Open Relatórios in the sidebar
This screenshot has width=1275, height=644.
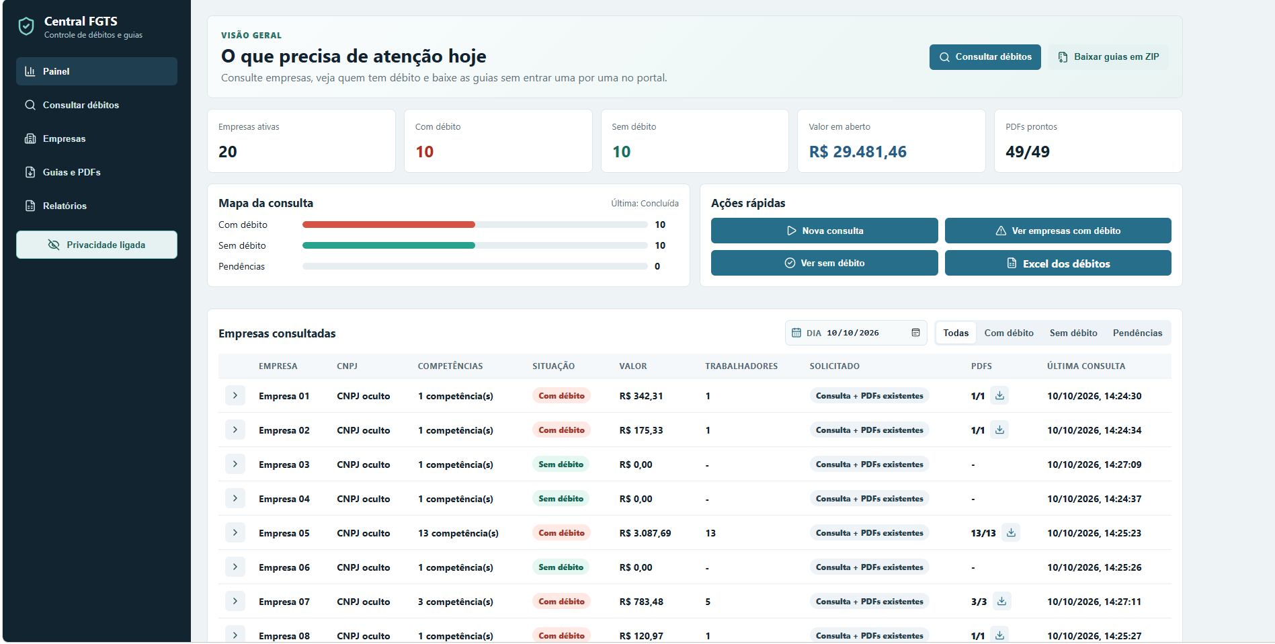point(97,206)
